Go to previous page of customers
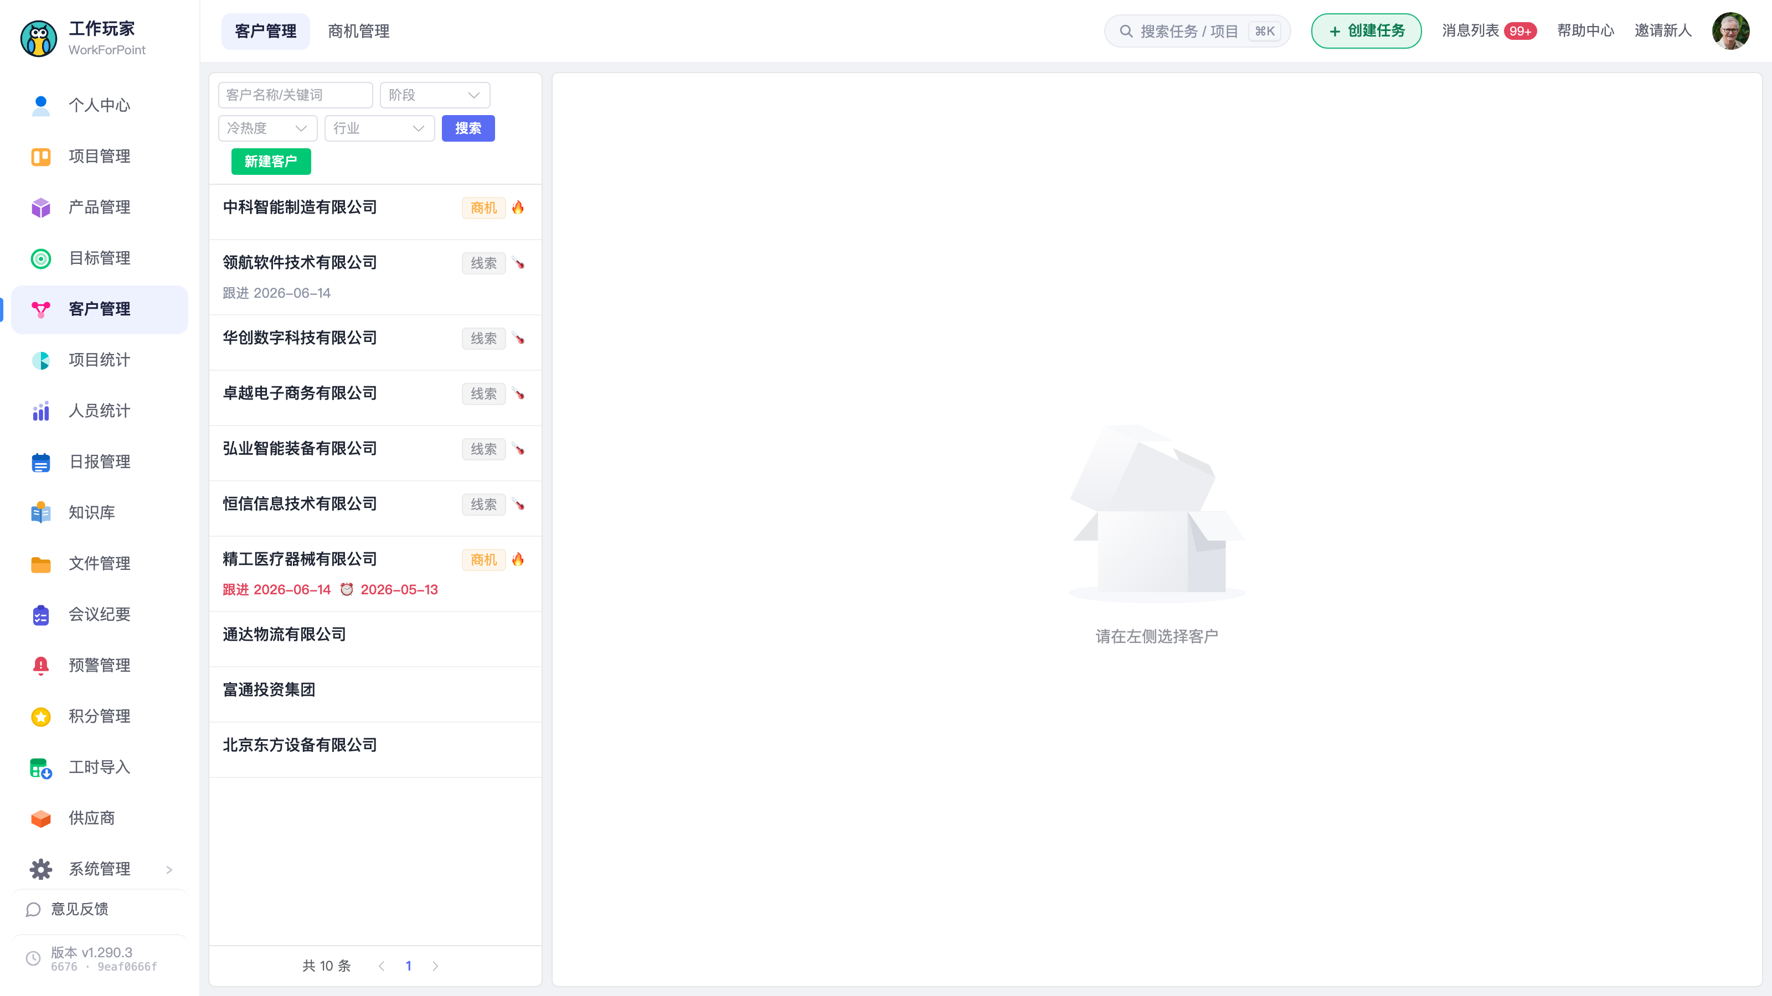The width and height of the screenshot is (1772, 996). click(382, 966)
